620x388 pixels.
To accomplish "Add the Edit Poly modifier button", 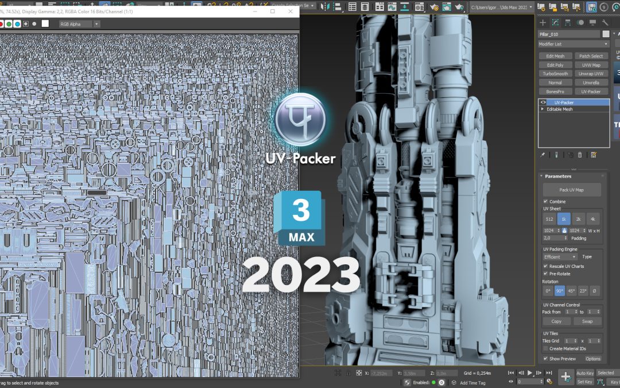I will (555, 65).
